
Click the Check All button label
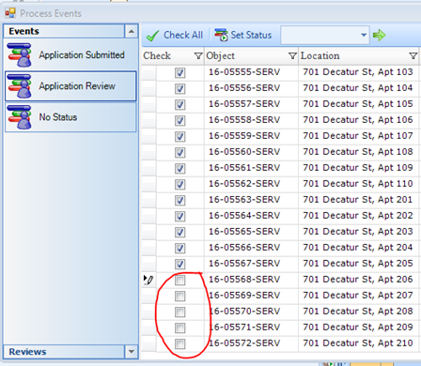(183, 35)
